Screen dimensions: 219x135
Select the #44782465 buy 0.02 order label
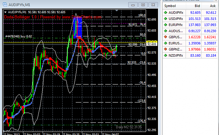19,36
